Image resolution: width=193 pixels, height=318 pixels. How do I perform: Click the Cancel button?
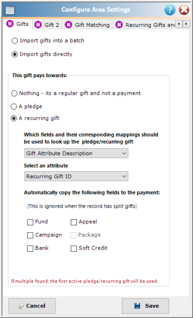32,306
